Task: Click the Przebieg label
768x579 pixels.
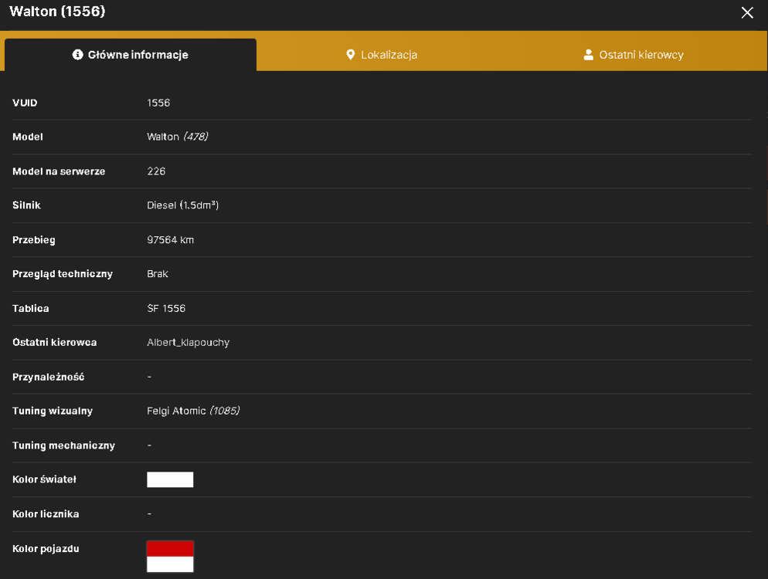Action: click(34, 240)
